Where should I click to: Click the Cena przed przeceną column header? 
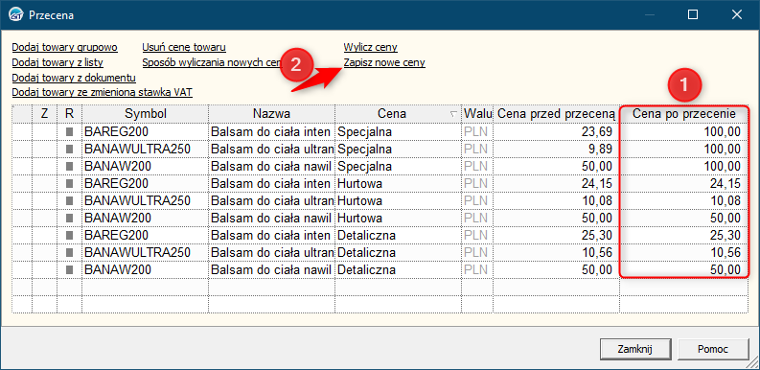tap(557, 114)
